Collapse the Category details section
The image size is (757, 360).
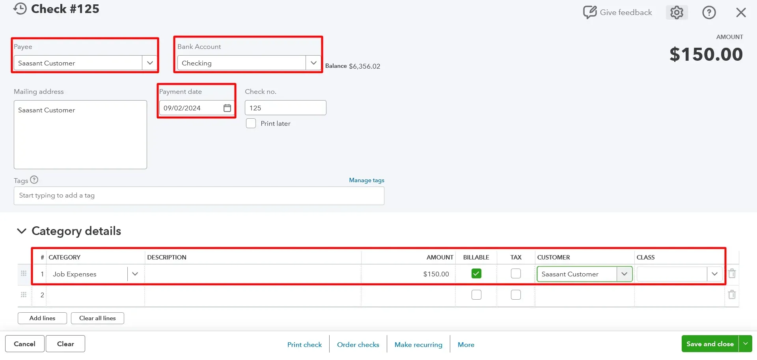22,231
